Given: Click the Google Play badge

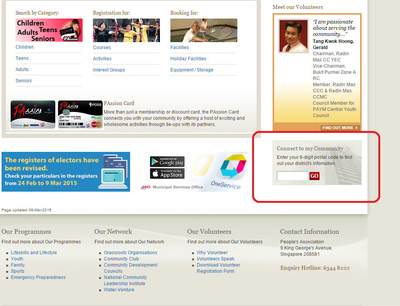Looking at the screenshot, I should [x=167, y=161].
